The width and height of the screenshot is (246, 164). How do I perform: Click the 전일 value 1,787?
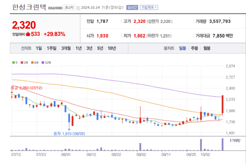pyautogui.click(x=102, y=21)
